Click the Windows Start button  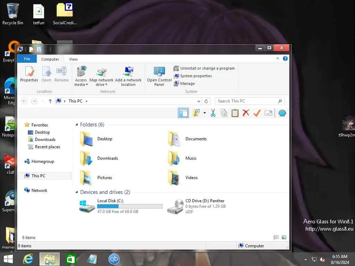pyautogui.click(x=8, y=259)
